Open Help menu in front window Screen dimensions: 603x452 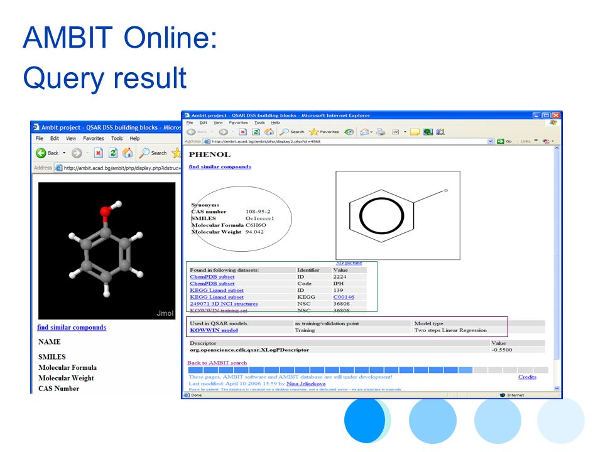pos(276,122)
